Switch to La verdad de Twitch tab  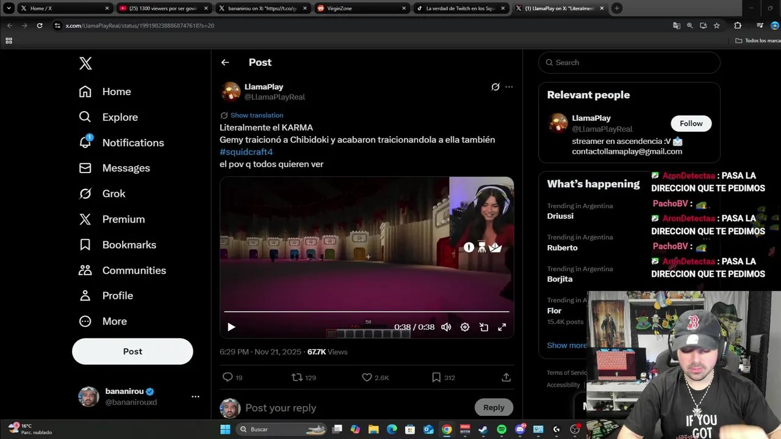[x=461, y=8]
